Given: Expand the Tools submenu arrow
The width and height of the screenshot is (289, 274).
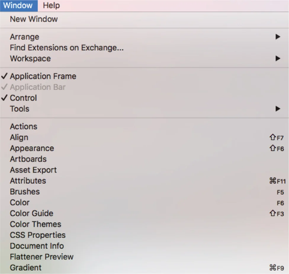Looking at the screenshot, I should pyautogui.click(x=278, y=109).
